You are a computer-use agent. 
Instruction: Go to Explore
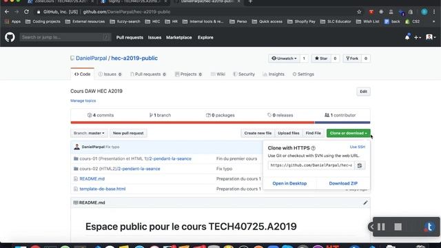pos(205,37)
